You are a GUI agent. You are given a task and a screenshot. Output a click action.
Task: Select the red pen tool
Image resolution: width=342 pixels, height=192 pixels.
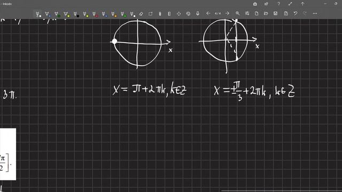(95, 14)
